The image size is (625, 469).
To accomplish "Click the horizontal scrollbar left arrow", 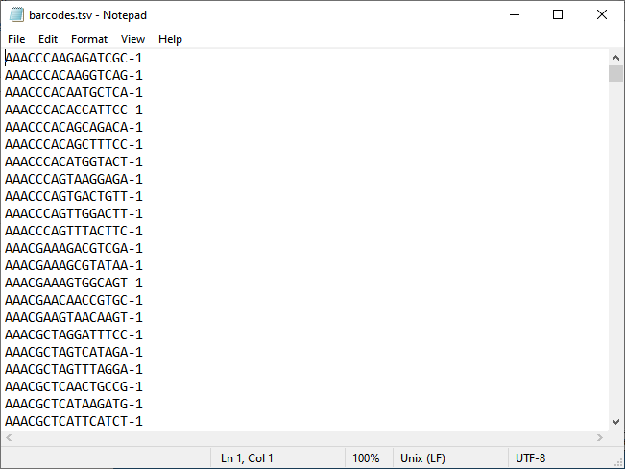I will coord(9,438).
